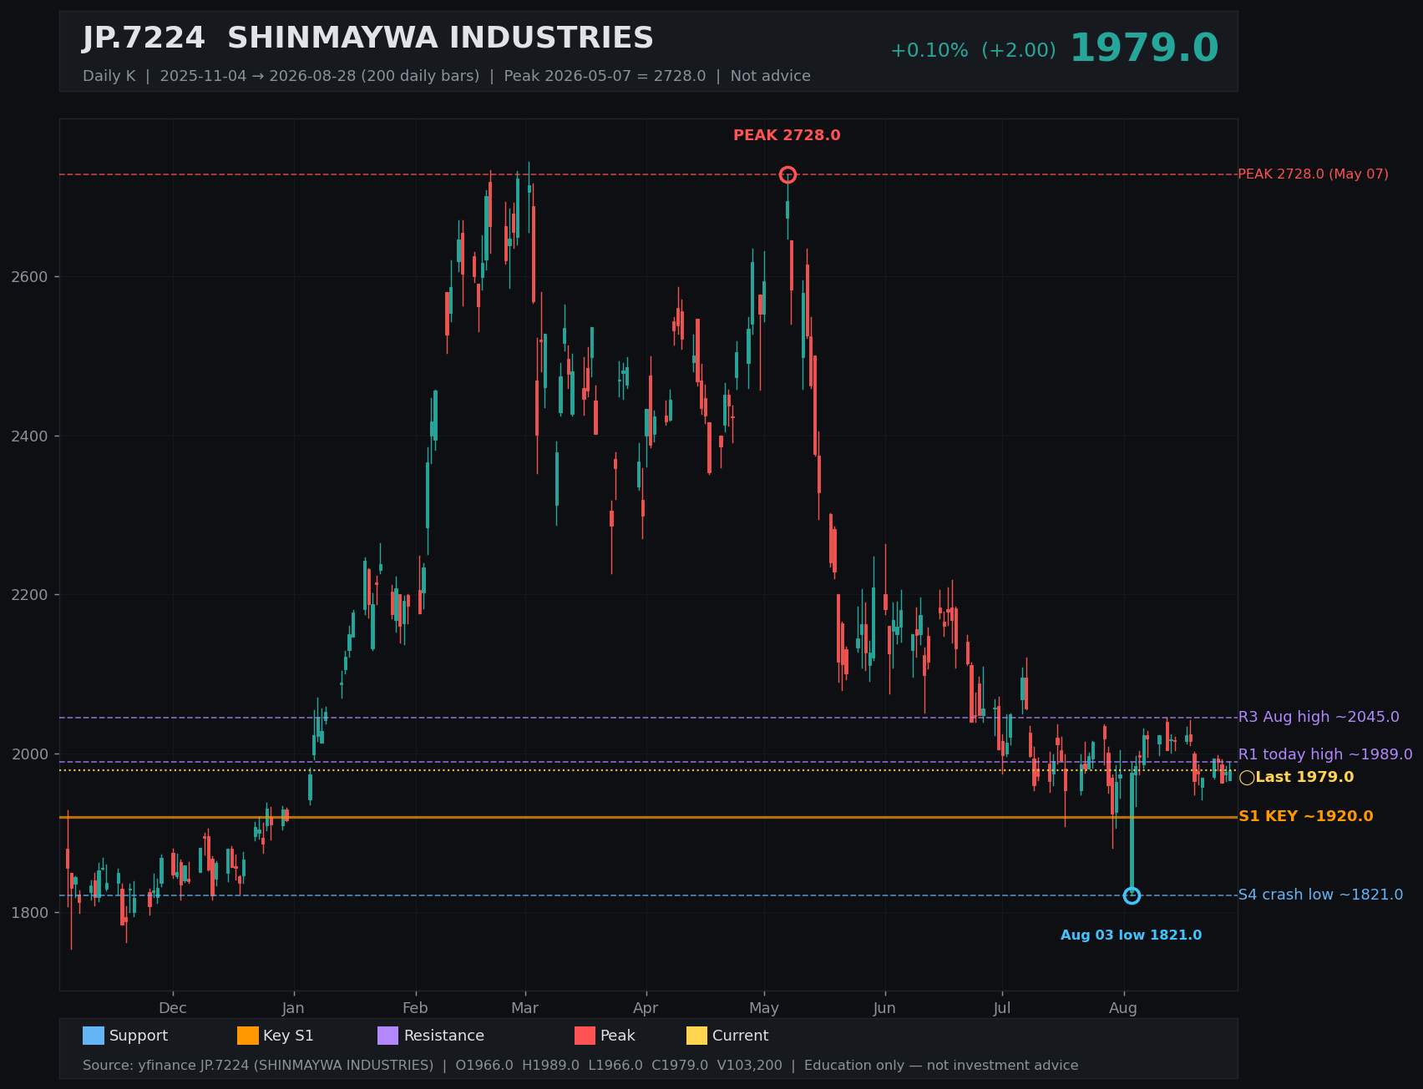The width and height of the screenshot is (1423, 1089).
Task: Click the Aug 03 low 1821.0 annotation
Action: pyautogui.click(x=1131, y=935)
